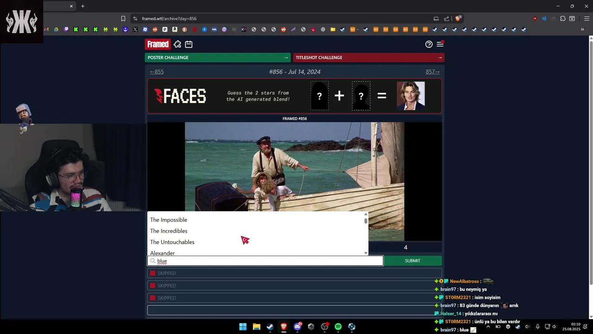This screenshot has width=593, height=334.
Task: Open the Twitch bookmark
Action: click(x=66, y=29)
